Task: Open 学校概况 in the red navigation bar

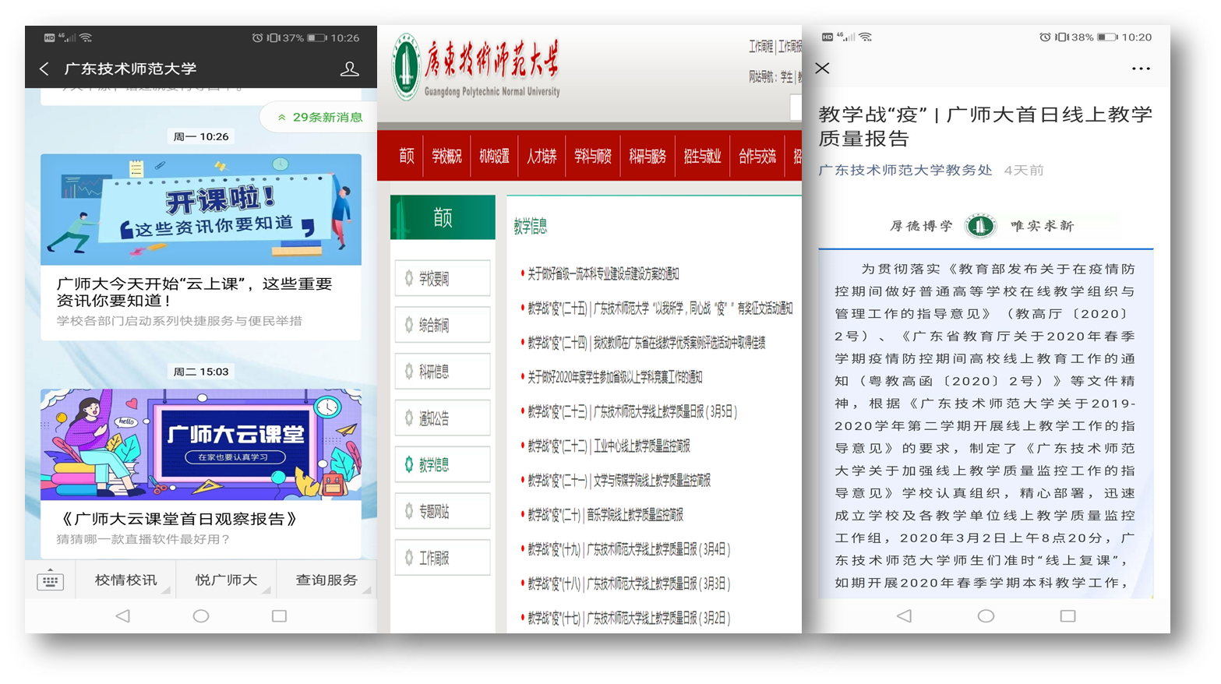Action: tap(446, 157)
